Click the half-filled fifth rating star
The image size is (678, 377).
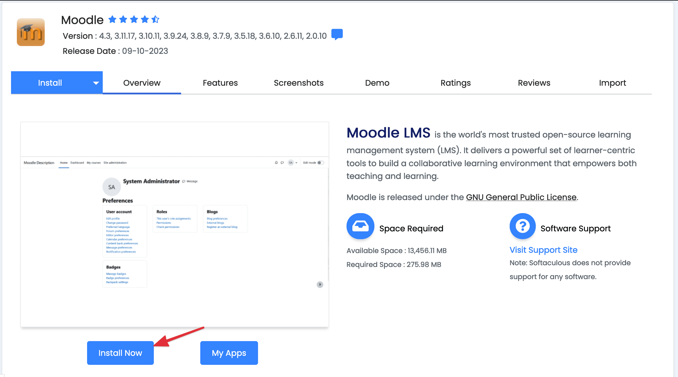tap(156, 19)
